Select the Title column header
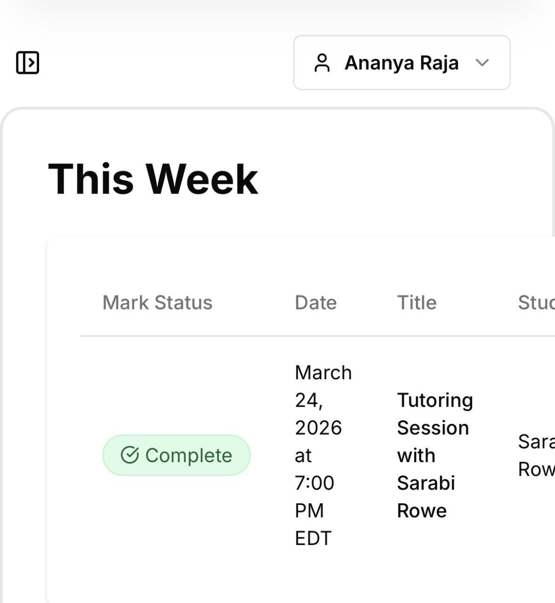Viewport: 555px width, 603px height. pos(416,302)
